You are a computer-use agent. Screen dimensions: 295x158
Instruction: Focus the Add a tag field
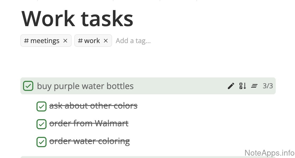click(133, 41)
